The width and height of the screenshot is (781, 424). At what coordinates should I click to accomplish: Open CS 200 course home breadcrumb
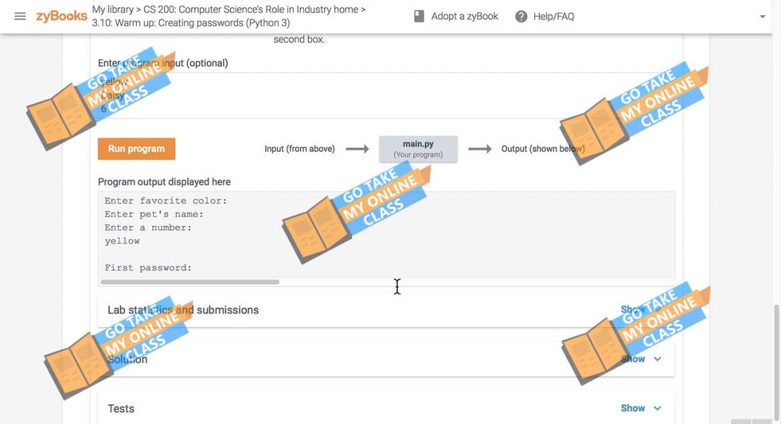point(250,9)
